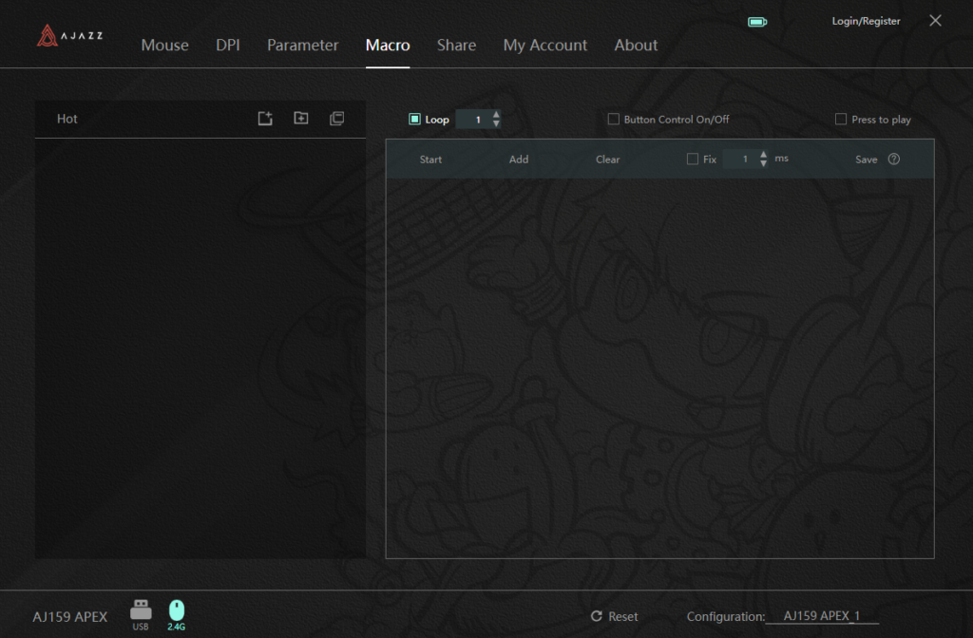Click the Ajazz logo
Viewport: 973px width, 638px height.
pos(70,36)
